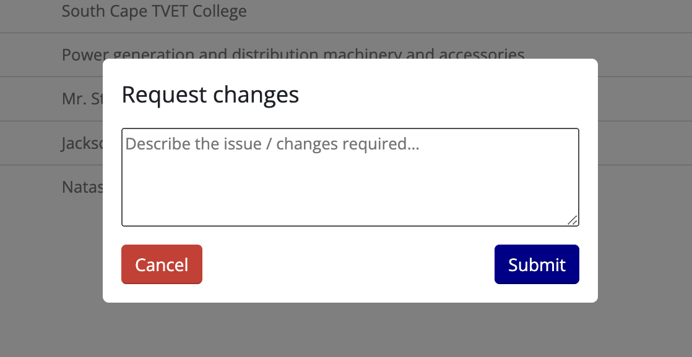The height and width of the screenshot is (357, 692).
Task: Click the placeholder text in the text box
Action: [x=270, y=144]
